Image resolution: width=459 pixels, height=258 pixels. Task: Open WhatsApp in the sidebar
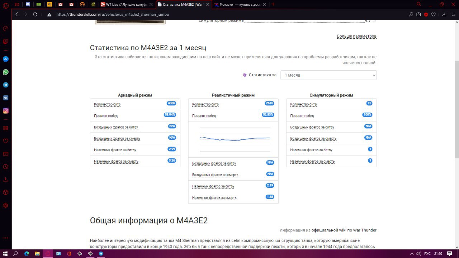6,72
